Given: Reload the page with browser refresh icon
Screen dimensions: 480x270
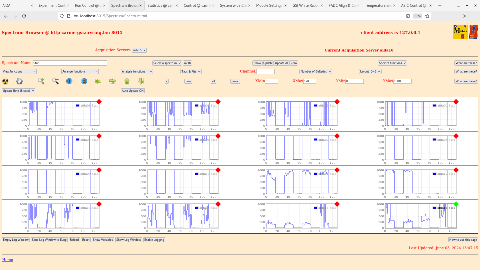Looking at the screenshot, I should [24, 16].
